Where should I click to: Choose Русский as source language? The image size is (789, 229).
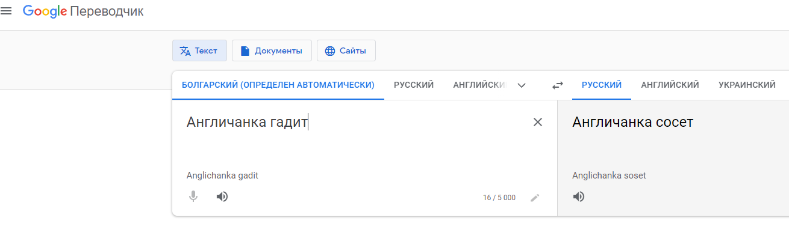414,85
